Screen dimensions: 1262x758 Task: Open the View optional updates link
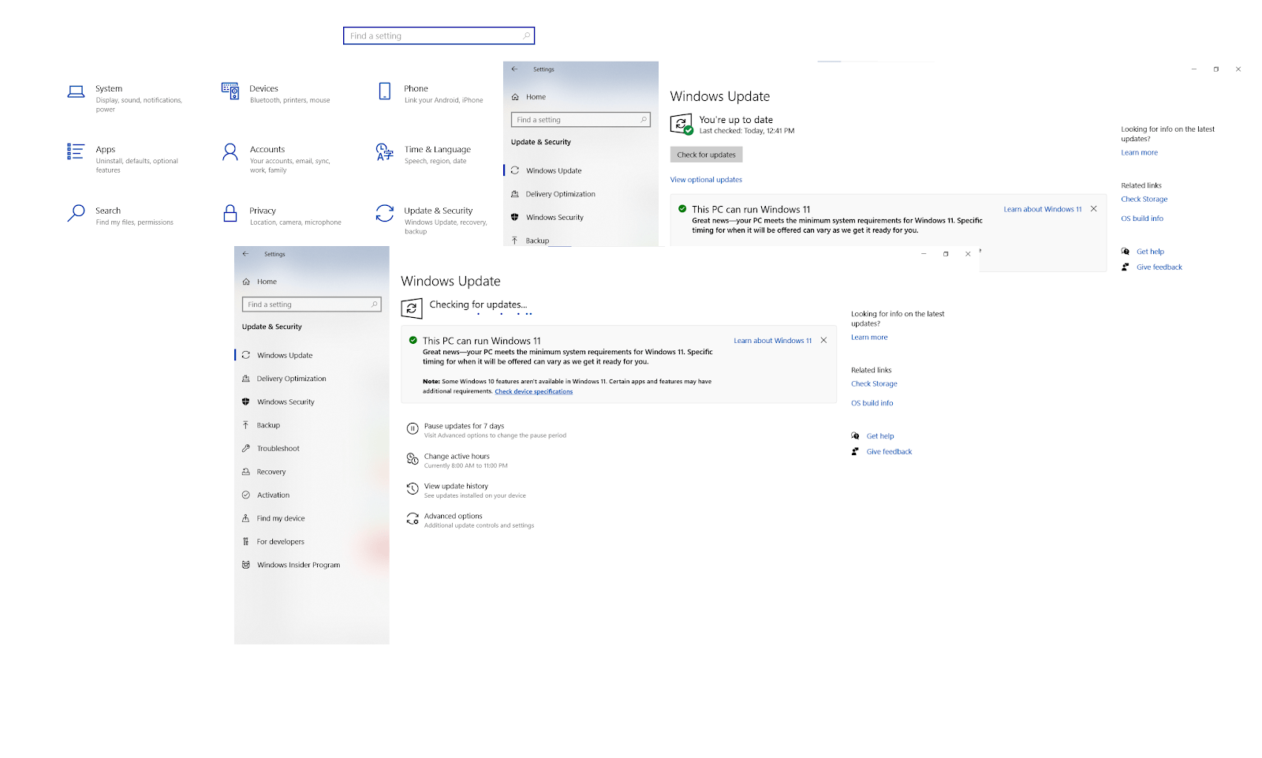click(706, 180)
